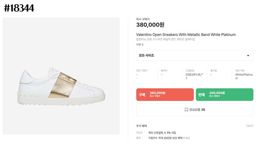Show the 외 8건 additional payment benefits

(187, 138)
